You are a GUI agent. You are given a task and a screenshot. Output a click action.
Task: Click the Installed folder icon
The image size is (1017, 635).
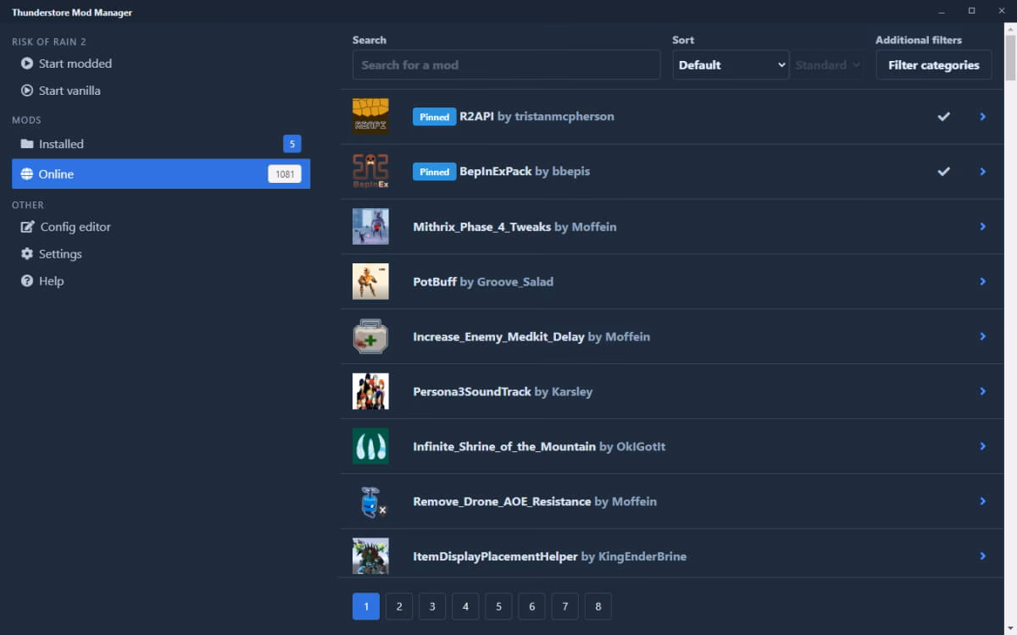tap(27, 144)
